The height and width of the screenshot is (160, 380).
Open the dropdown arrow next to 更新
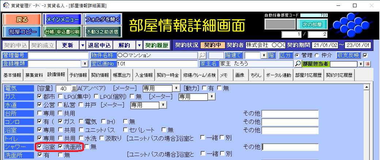click(x=83, y=45)
